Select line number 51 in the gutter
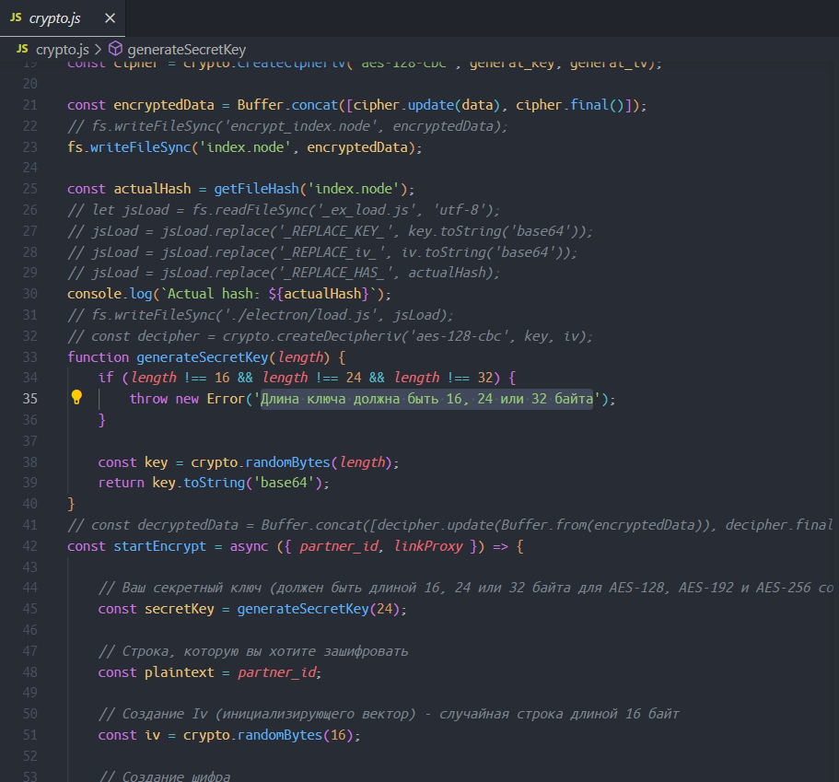 [30, 735]
